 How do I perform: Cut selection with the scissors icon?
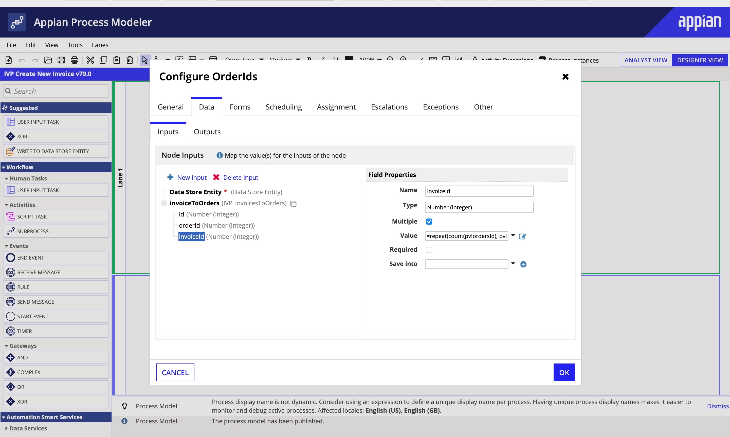tap(90, 60)
